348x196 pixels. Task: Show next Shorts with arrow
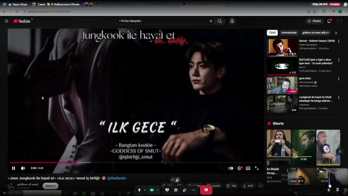(339, 151)
